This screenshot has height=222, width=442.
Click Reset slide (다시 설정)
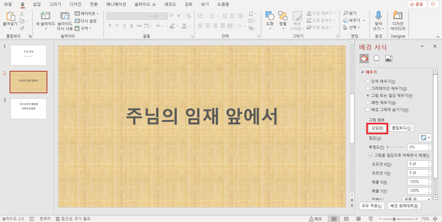pyautogui.click(x=86, y=21)
